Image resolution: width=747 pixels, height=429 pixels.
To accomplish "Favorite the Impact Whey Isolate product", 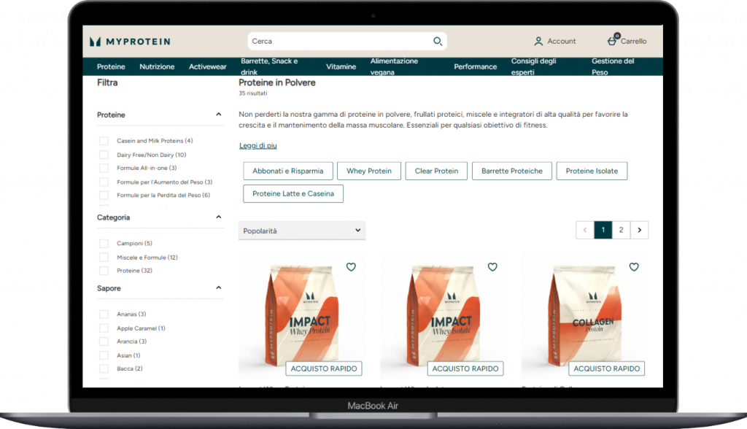I will [x=492, y=267].
